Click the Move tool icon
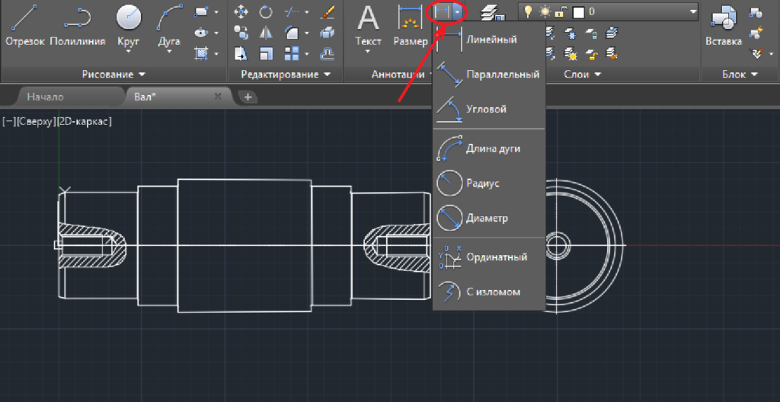 pyautogui.click(x=241, y=12)
